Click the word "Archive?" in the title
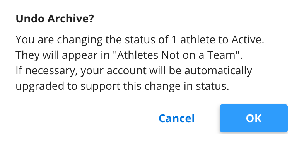 click(x=70, y=19)
